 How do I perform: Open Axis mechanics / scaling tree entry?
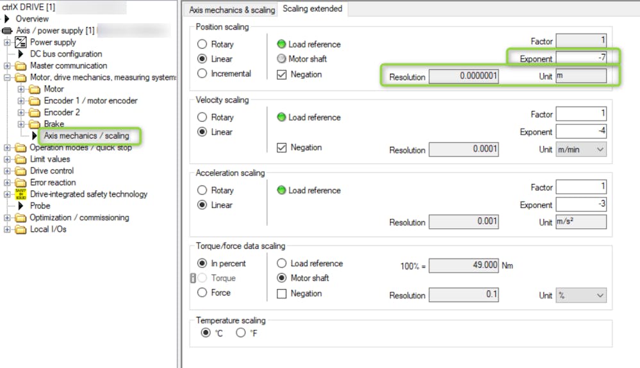click(86, 136)
